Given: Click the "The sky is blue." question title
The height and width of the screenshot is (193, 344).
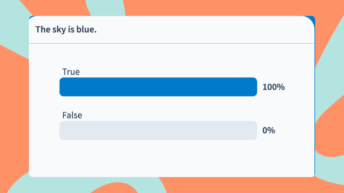Looking at the screenshot, I should pos(66,29).
